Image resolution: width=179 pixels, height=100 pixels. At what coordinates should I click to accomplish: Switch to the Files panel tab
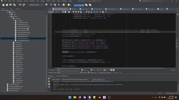[11, 9]
